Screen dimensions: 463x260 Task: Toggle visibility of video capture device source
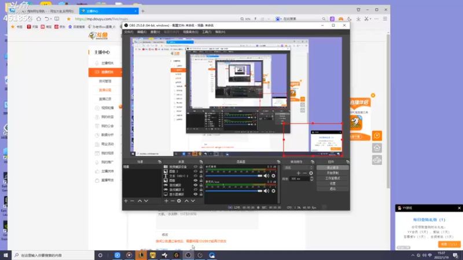pyautogui.click(x=195, y=167)
